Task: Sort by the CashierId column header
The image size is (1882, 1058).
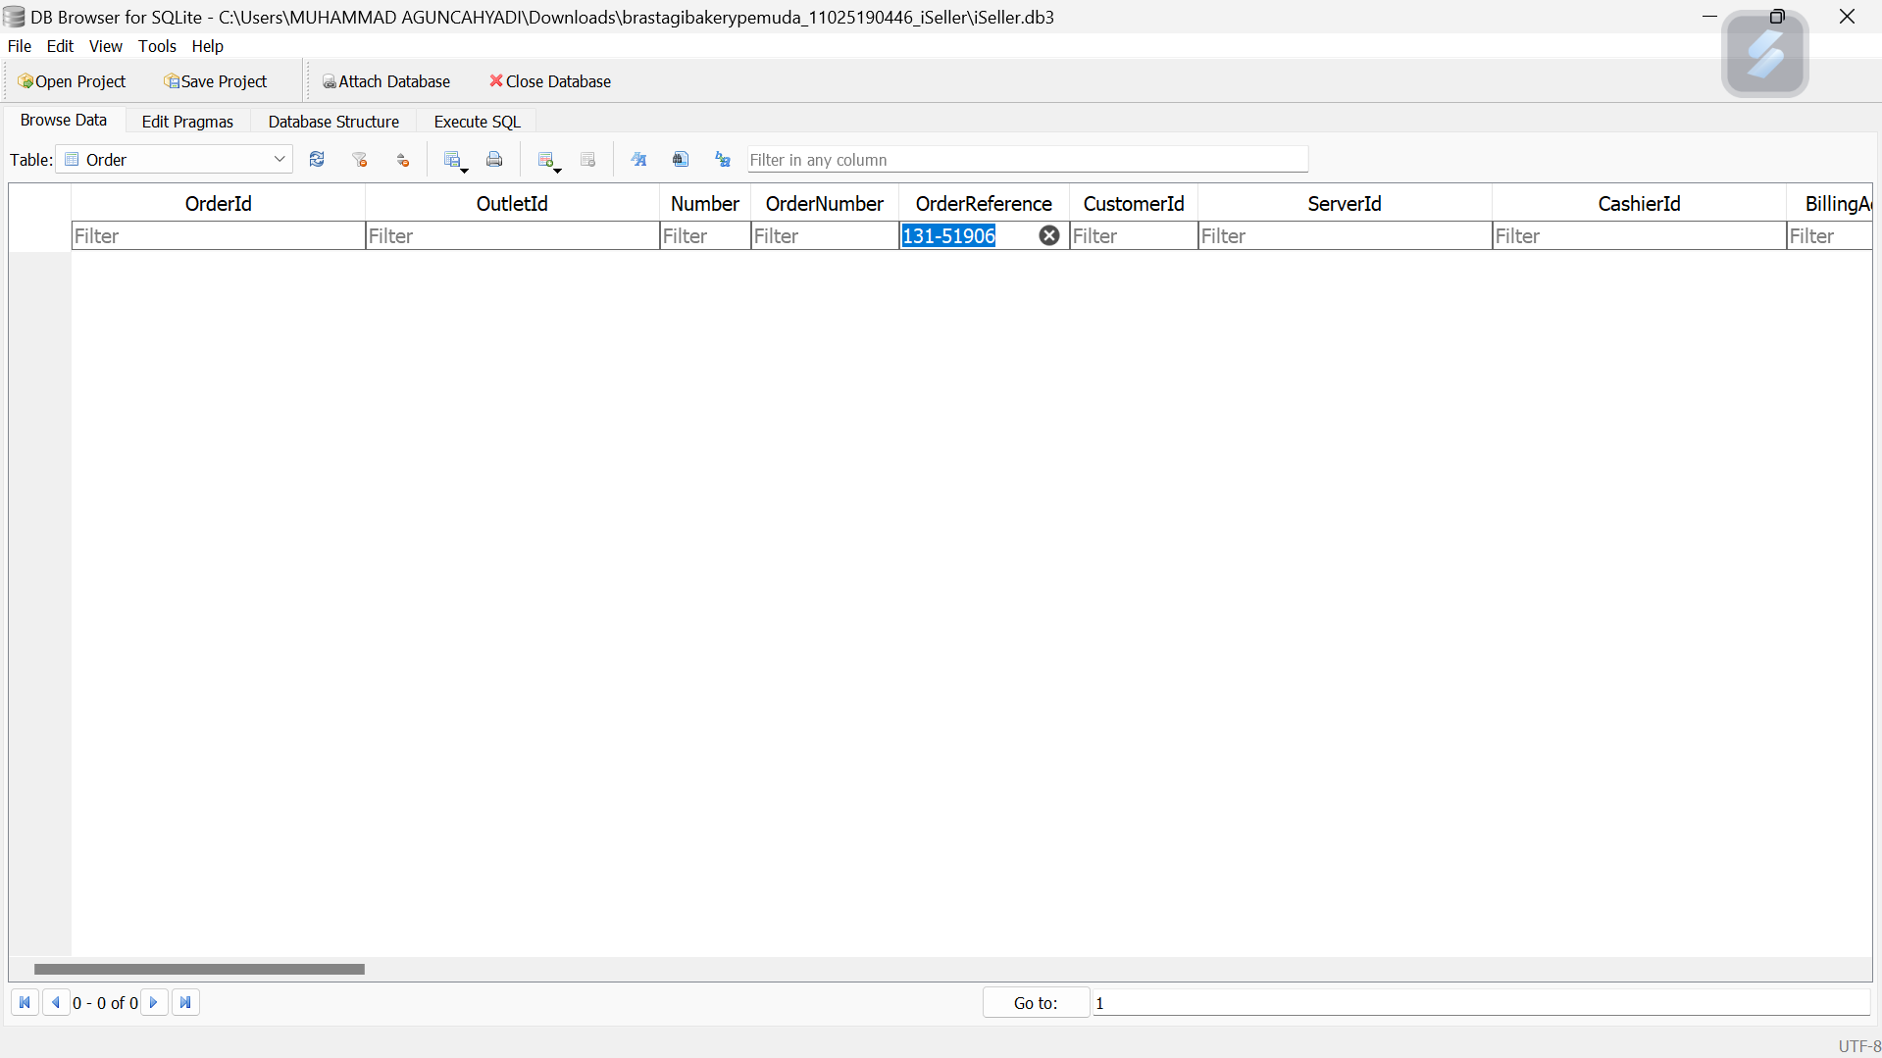Action: pos(1639,204)
